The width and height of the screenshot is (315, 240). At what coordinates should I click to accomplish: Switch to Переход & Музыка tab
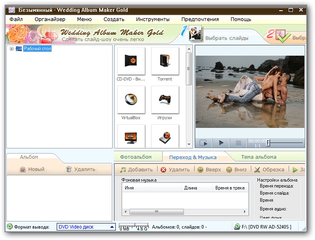193,157
